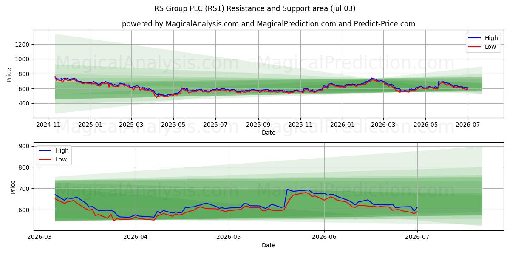
Task: Click the 900 y-axis label in bottom chart
Action: (25, 146)
